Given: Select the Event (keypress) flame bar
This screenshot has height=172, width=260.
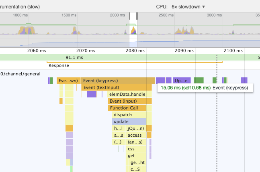Looking at the screenshot, I should pos(118,81).
